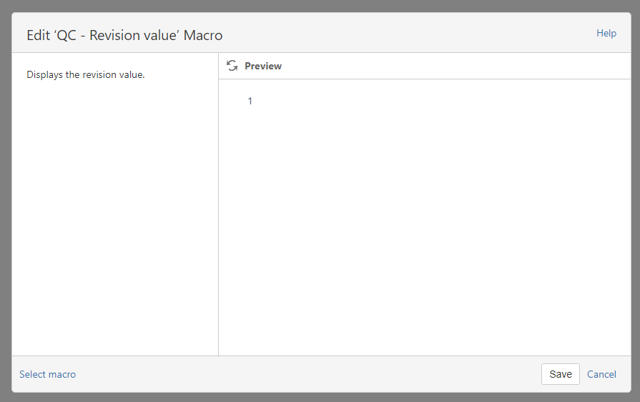Click the blank footer between Select macro and Save
Image resolution: width=640 pixels, height=402 pixels.
click(x=307, y=374)
